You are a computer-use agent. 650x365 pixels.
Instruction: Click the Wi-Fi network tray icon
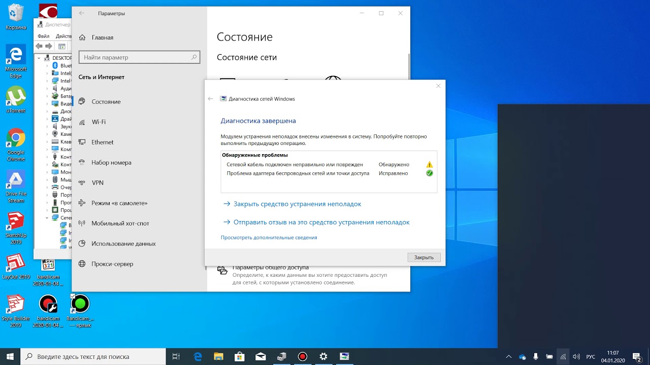tap(563, 356)
